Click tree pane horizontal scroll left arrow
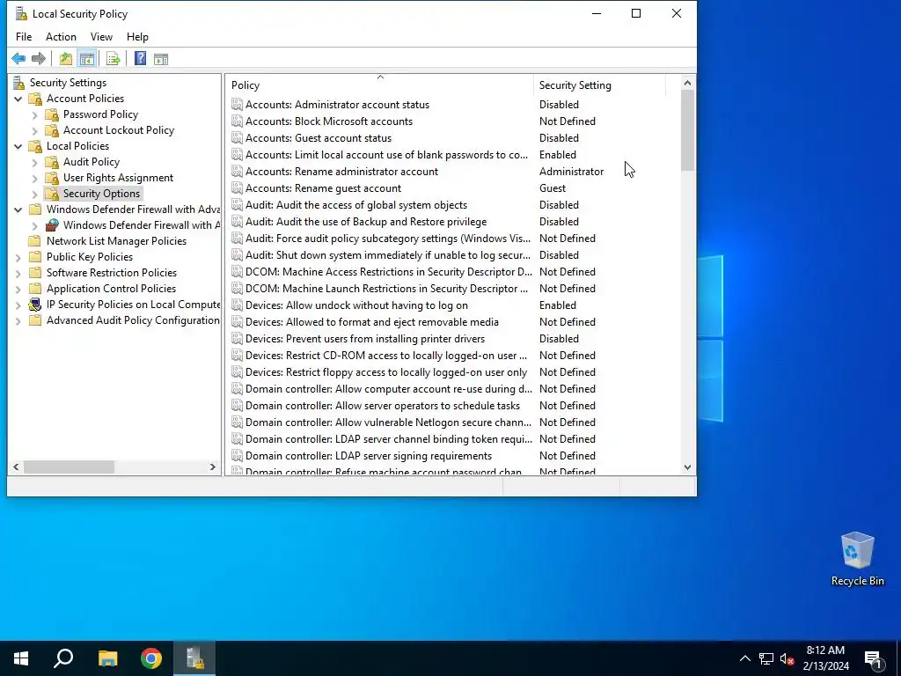The width and height of the screenshot is (901, 676). [x=16, y=467]
